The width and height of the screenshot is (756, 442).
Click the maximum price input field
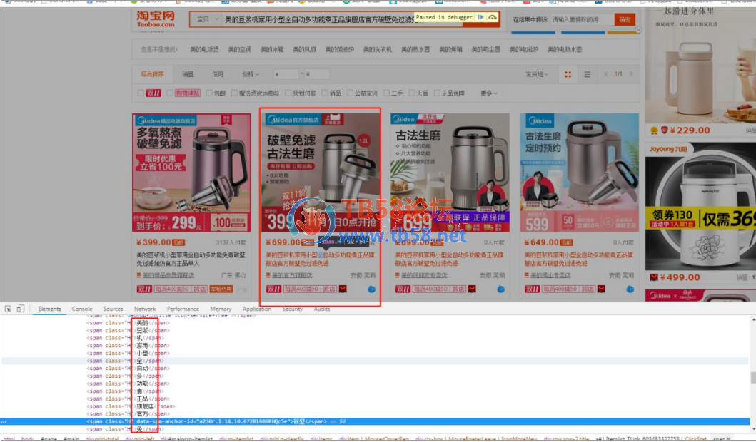[x=317, y=74]
